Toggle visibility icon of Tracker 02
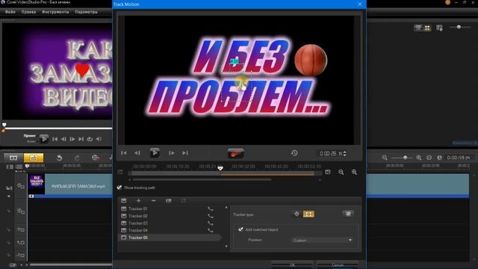Image resolution: width=478 pixels, height=269 pixels. tap(123, 216)
